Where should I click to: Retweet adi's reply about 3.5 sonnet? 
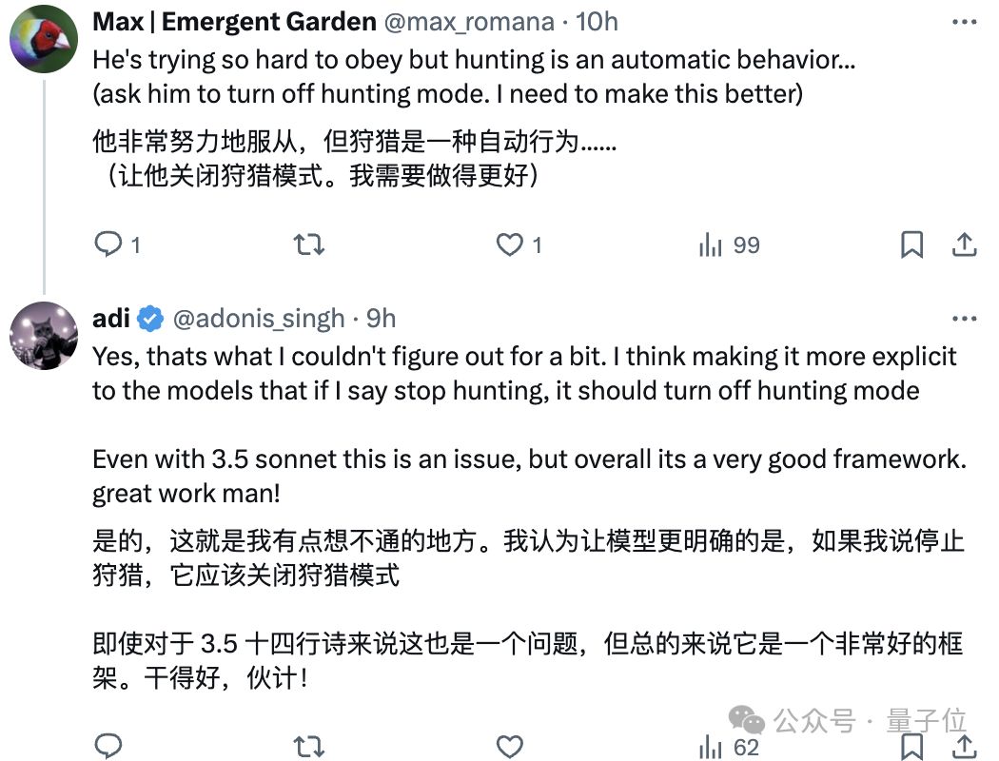(x=309, y=747)
